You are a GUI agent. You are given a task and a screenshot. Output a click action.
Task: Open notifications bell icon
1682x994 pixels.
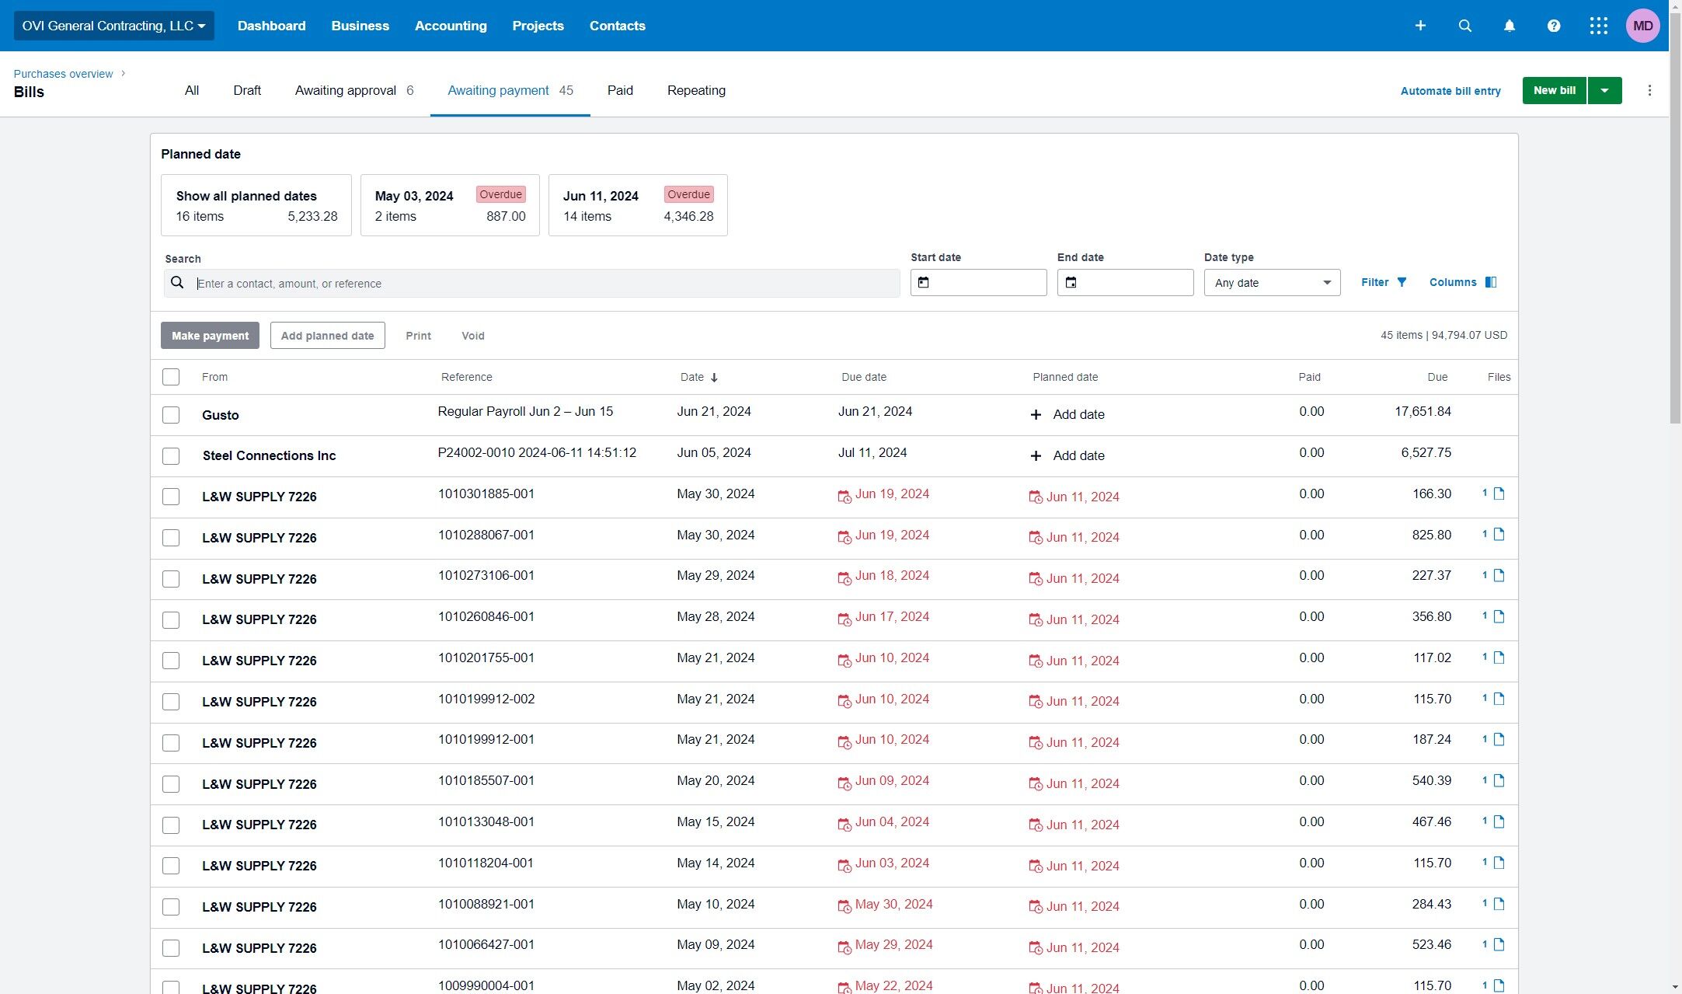click(1509, 26)
